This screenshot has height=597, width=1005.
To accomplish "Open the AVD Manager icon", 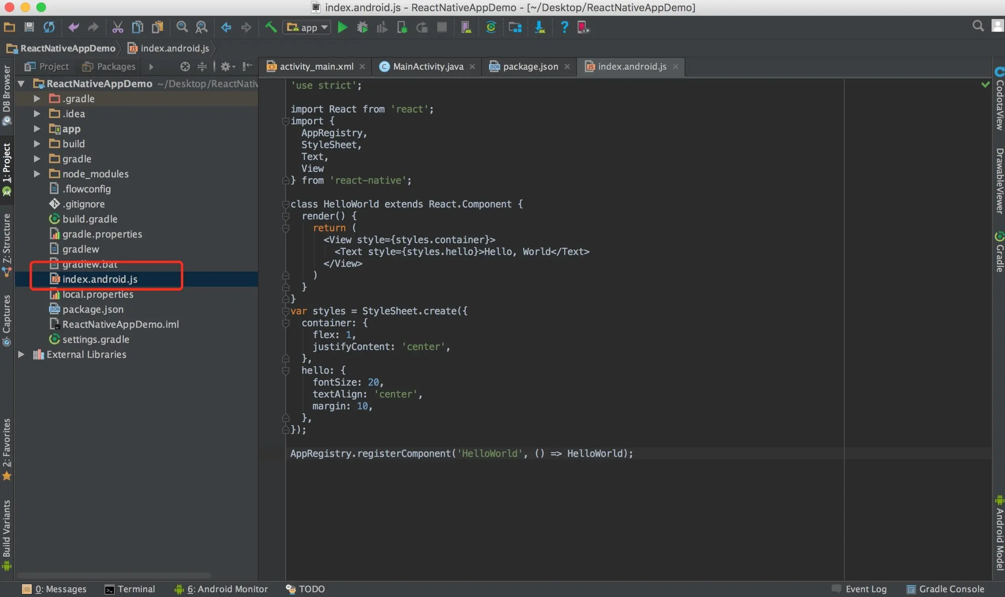I will click(x=466, y=27).
